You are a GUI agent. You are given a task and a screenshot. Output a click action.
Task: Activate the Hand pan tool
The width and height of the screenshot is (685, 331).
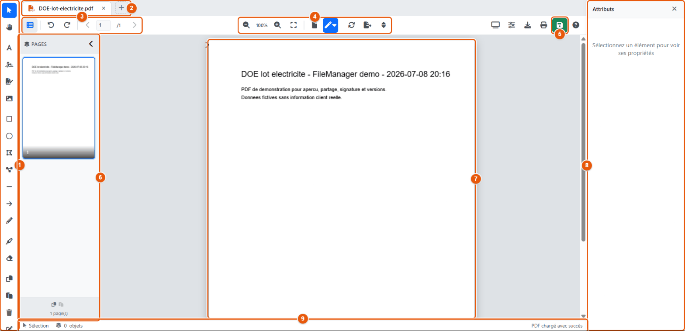9,28
